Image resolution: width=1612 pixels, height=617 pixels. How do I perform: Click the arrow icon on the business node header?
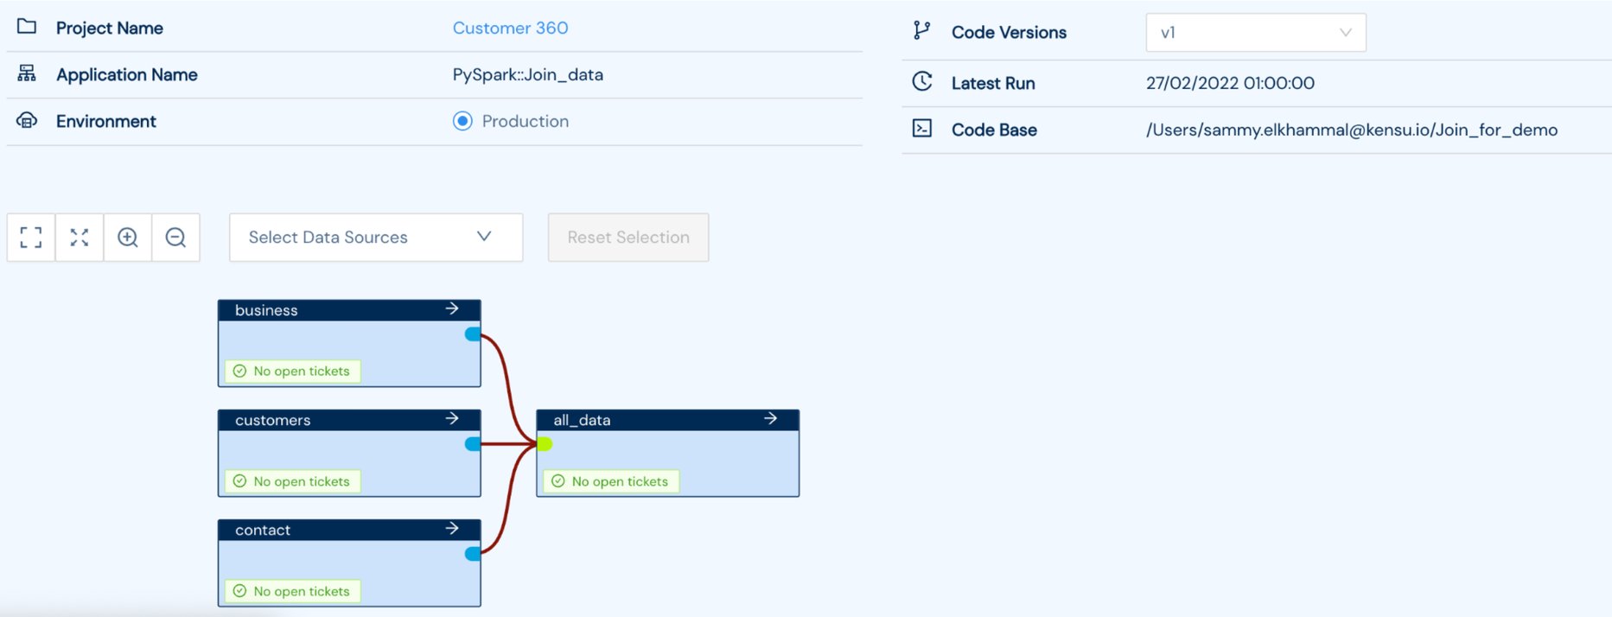[453, 308]
